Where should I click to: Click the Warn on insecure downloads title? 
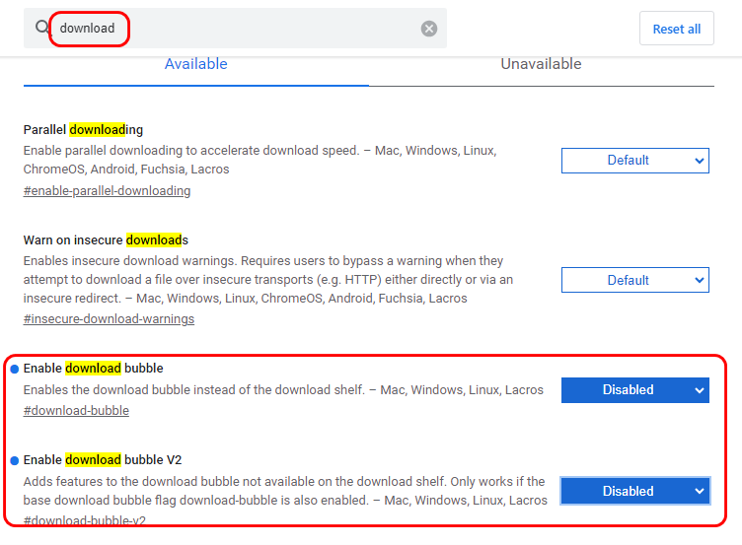[106, 240]
